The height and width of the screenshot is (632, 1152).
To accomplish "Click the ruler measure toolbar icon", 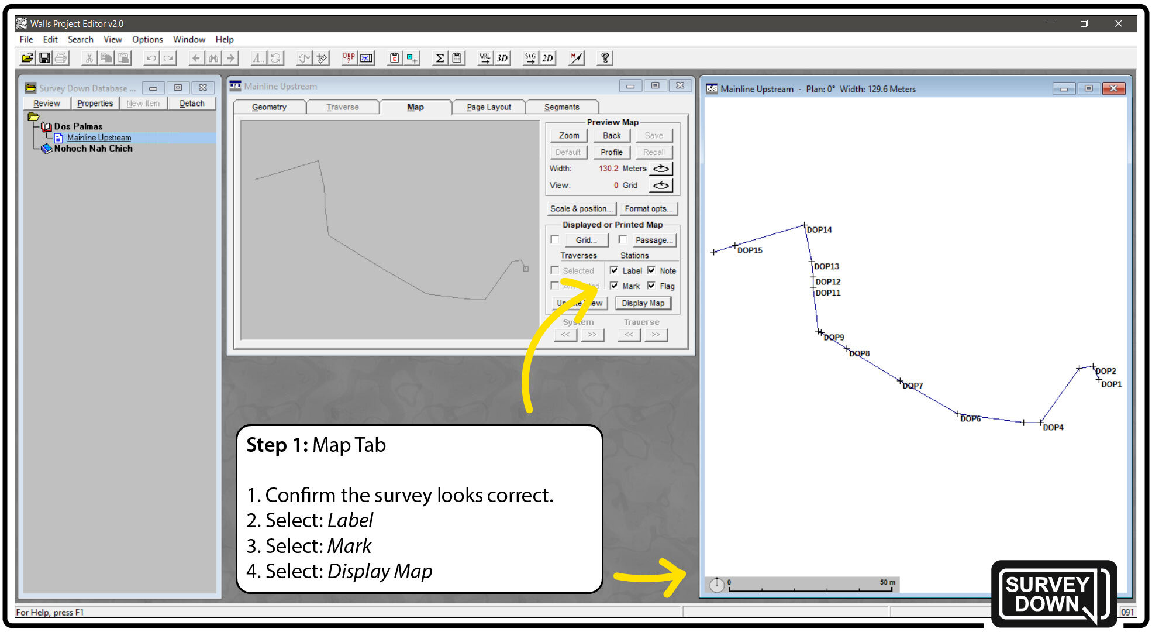I will point(321,58).
